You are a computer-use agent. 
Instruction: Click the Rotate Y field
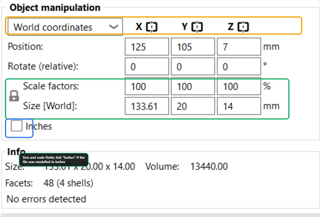click(x=193, y=66)
